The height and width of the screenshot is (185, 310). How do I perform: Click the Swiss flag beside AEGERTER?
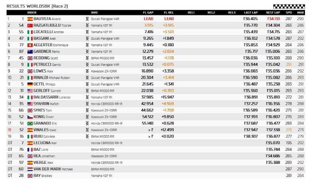pyautogui.click(x=30, y=45)
